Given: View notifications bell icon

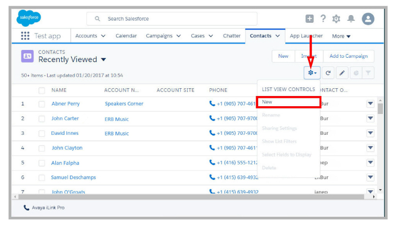Looking at the screenshot, I should [351, 19].
